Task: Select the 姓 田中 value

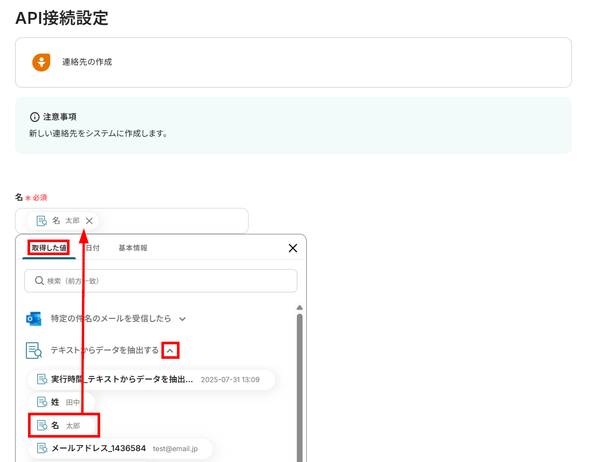Action: 61,402
